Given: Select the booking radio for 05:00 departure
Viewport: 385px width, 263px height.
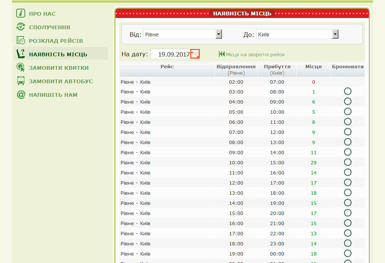Looking at the screenshot, I should (348, 111).
